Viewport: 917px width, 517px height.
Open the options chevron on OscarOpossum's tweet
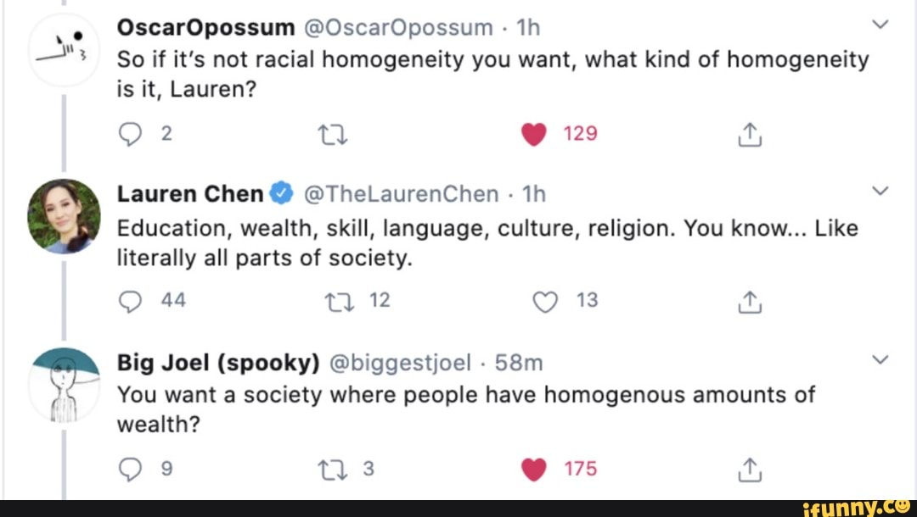[880, 25]
